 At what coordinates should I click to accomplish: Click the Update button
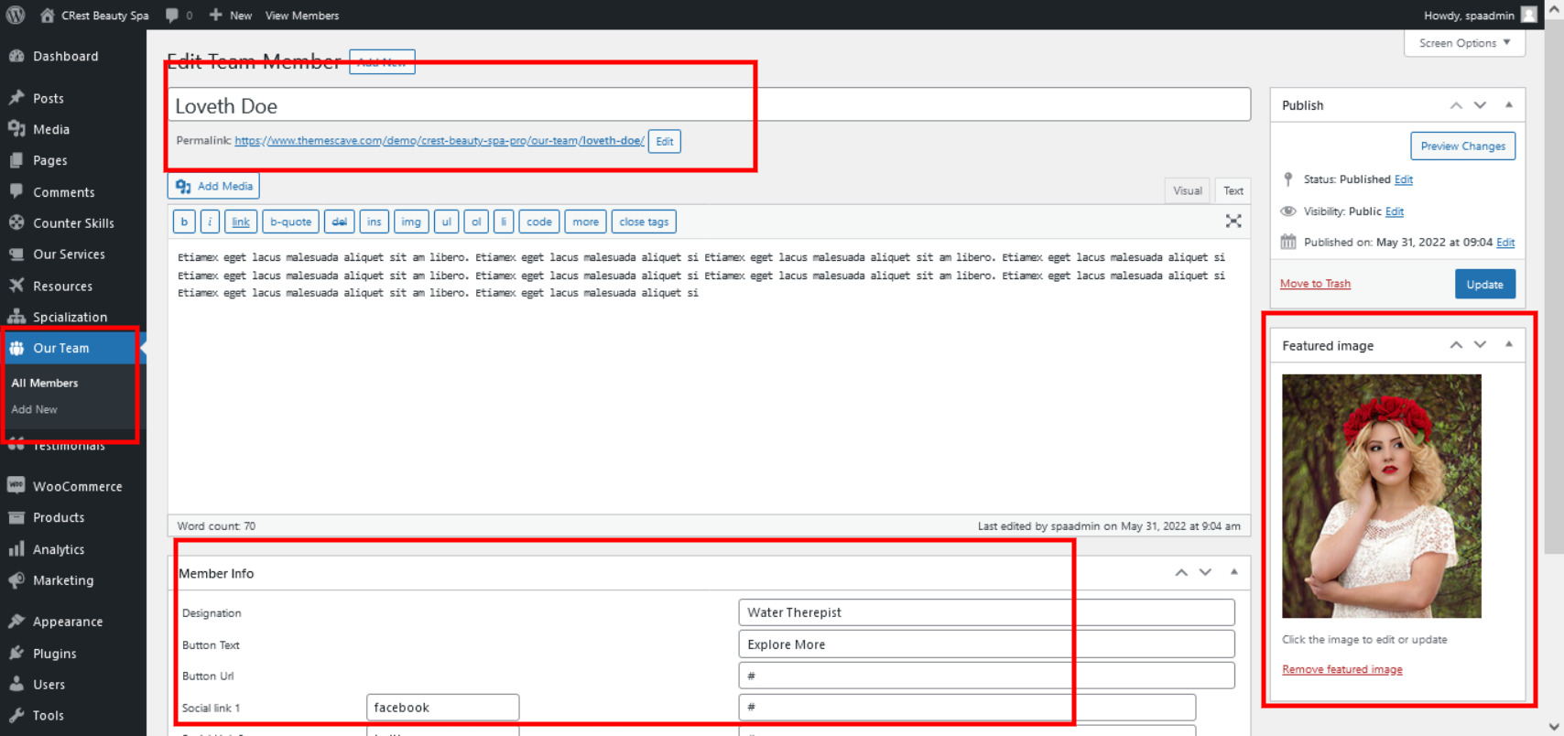[1484, 284]
